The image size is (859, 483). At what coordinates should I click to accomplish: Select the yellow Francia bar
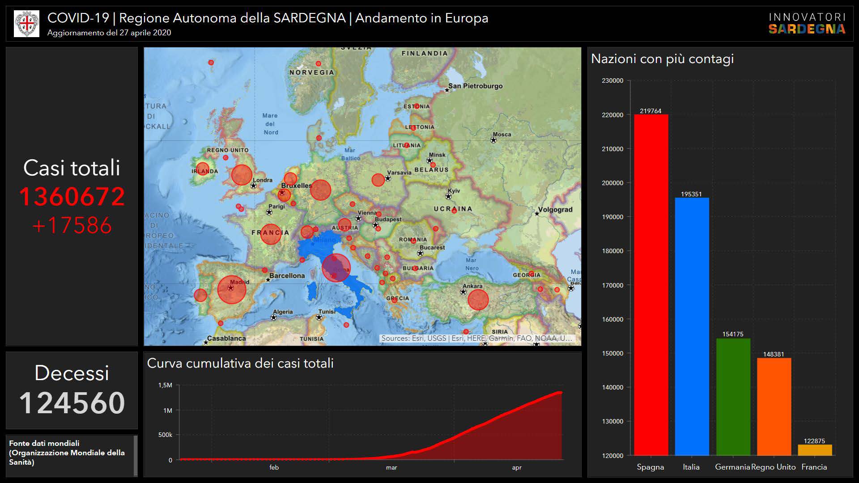point(815,449)
